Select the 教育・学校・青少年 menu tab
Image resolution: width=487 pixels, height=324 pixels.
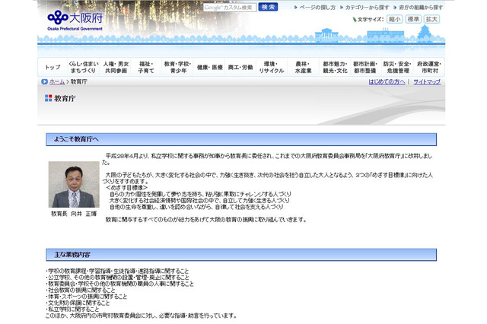click(178, 67)
